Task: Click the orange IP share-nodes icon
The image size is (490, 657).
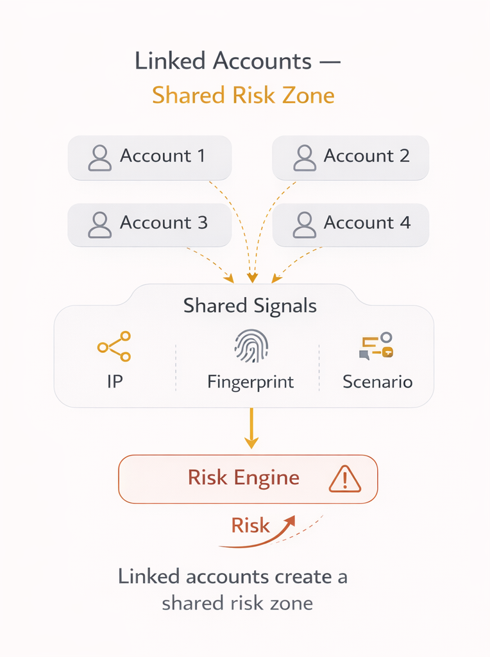Action: [x=114, y=346]
